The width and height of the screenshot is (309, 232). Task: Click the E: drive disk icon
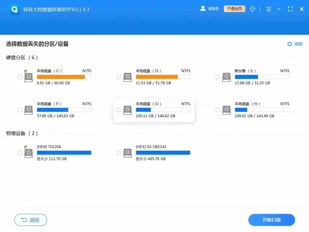click(x=226, y=77)
